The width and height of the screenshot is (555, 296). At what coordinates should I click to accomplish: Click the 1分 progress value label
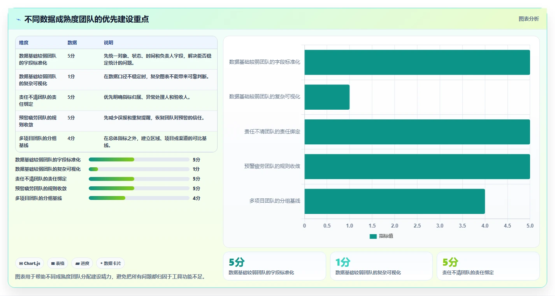(197, 169)
